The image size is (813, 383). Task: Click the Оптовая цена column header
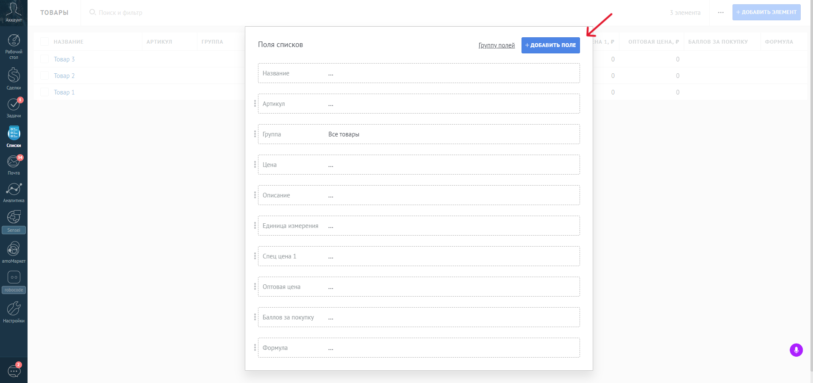tap(653, 42)
